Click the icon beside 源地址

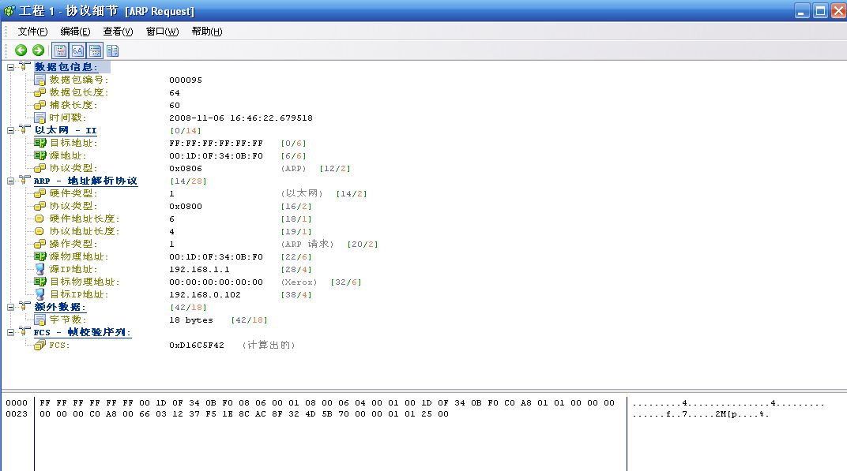coord(40,155)
